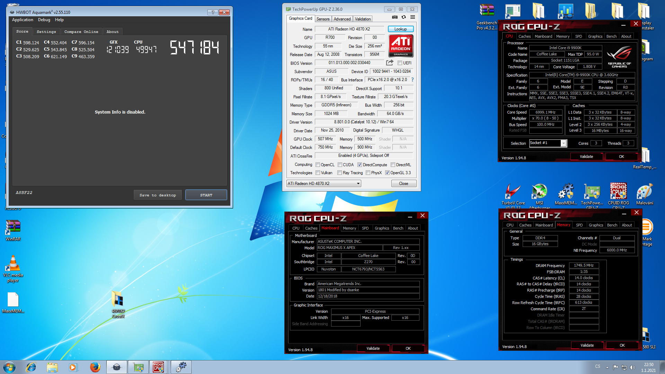Open Firefox from the taskbar
Viewport: 665px width, 374px height.
(95, 367)
